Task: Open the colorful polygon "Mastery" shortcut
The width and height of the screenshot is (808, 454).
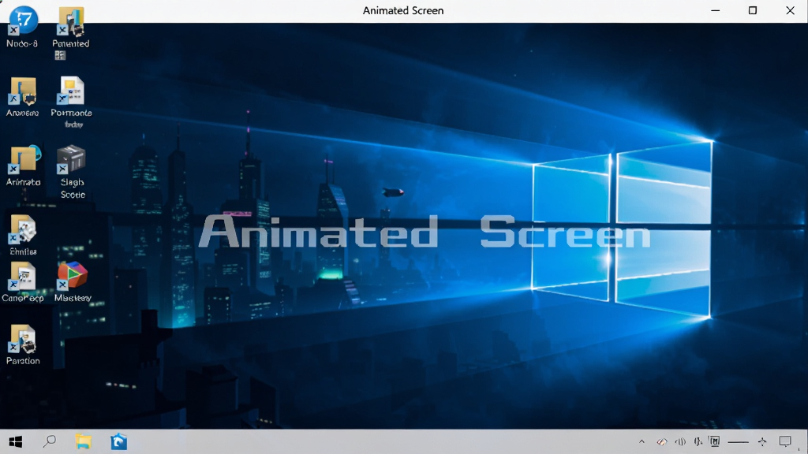Action: [x=72, y=275]
